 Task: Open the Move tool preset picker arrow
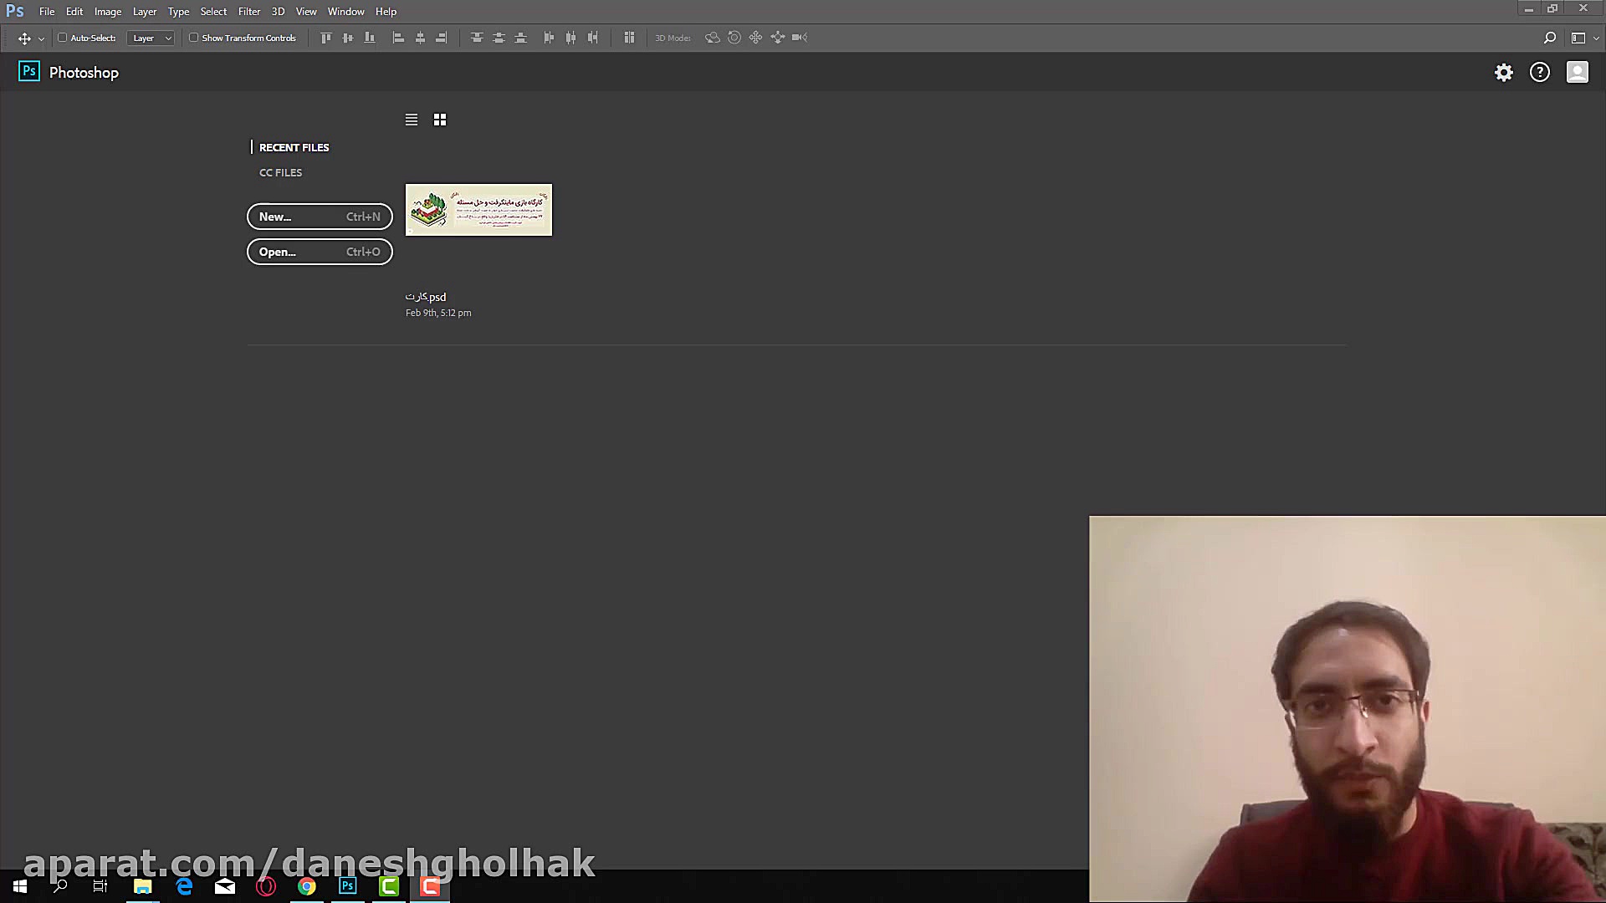coord(41,38)
